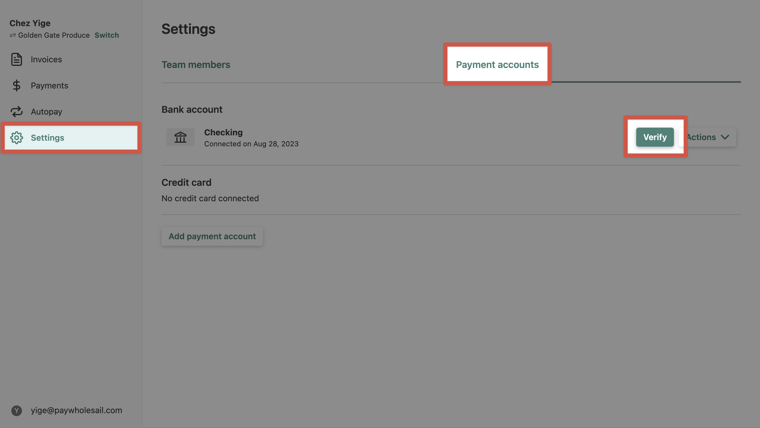
Task: Click the Checking account name
Action: coord(223,132)
